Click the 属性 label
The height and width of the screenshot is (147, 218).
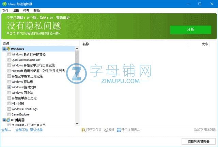click(111, 130)
